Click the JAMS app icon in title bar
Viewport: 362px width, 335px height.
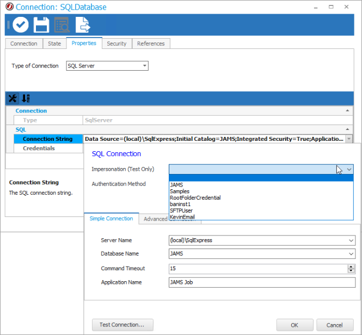coord(10,7)
